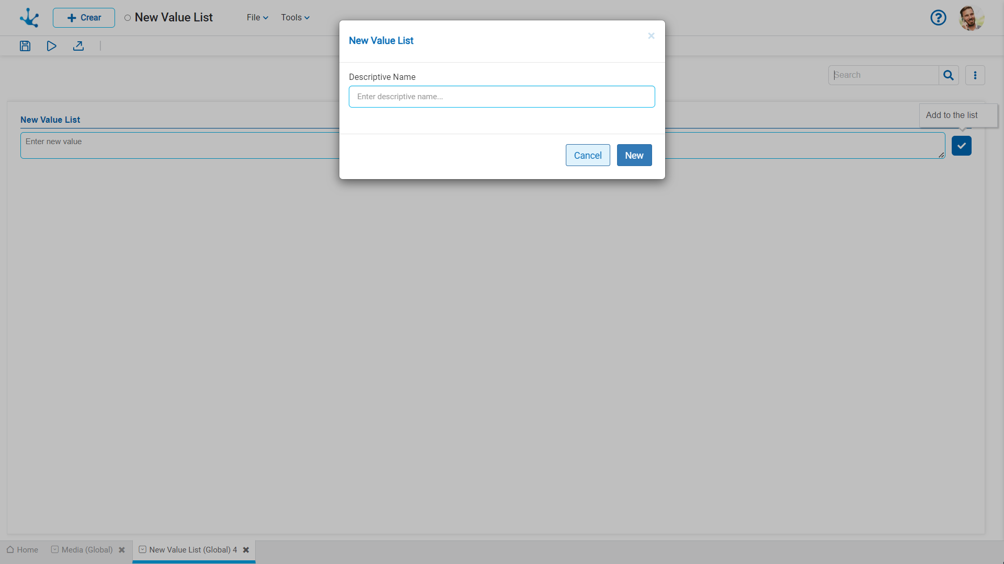Click the checkmark add-to-list button
Viewport: 1004px width, 564px height.
point(961,146)
